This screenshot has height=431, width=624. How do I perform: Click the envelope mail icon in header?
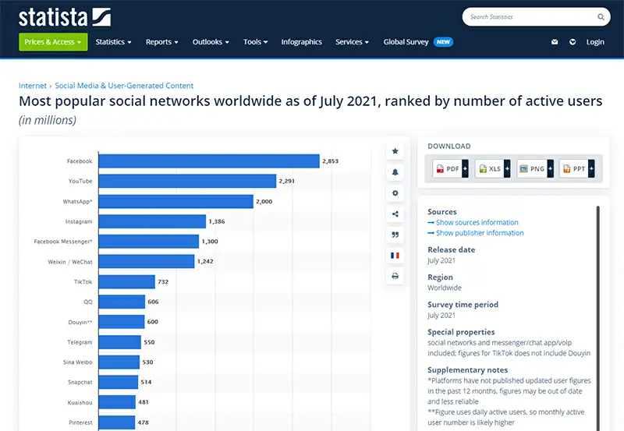click(555, 42)
